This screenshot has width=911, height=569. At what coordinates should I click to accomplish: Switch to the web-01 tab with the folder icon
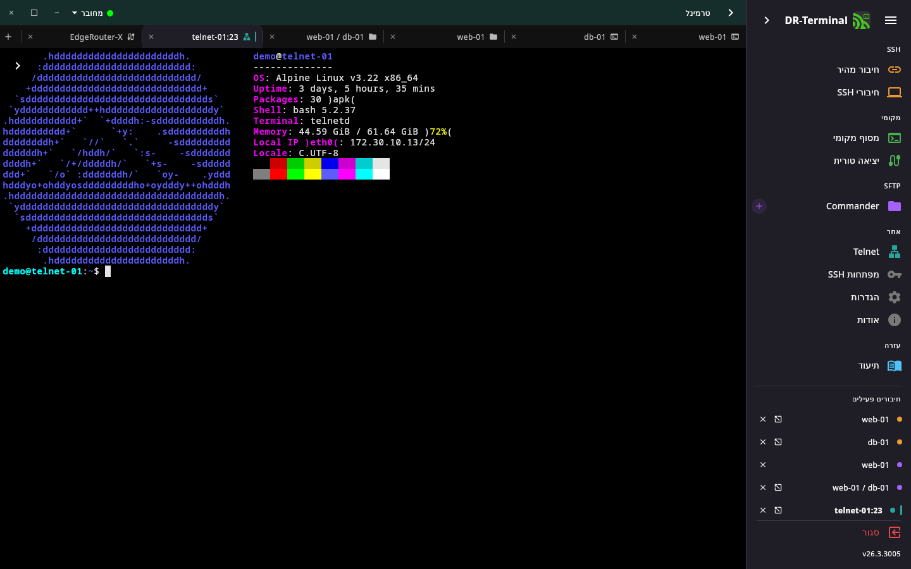pyautogui.click(x=445, y=37)
